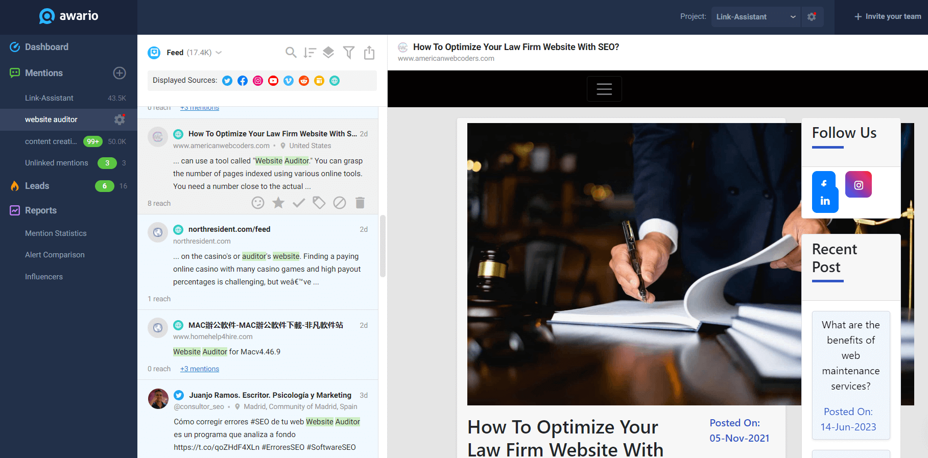928x458 pixels.
Task: Click Instagram icon under Follow Us
Action: 859,184
